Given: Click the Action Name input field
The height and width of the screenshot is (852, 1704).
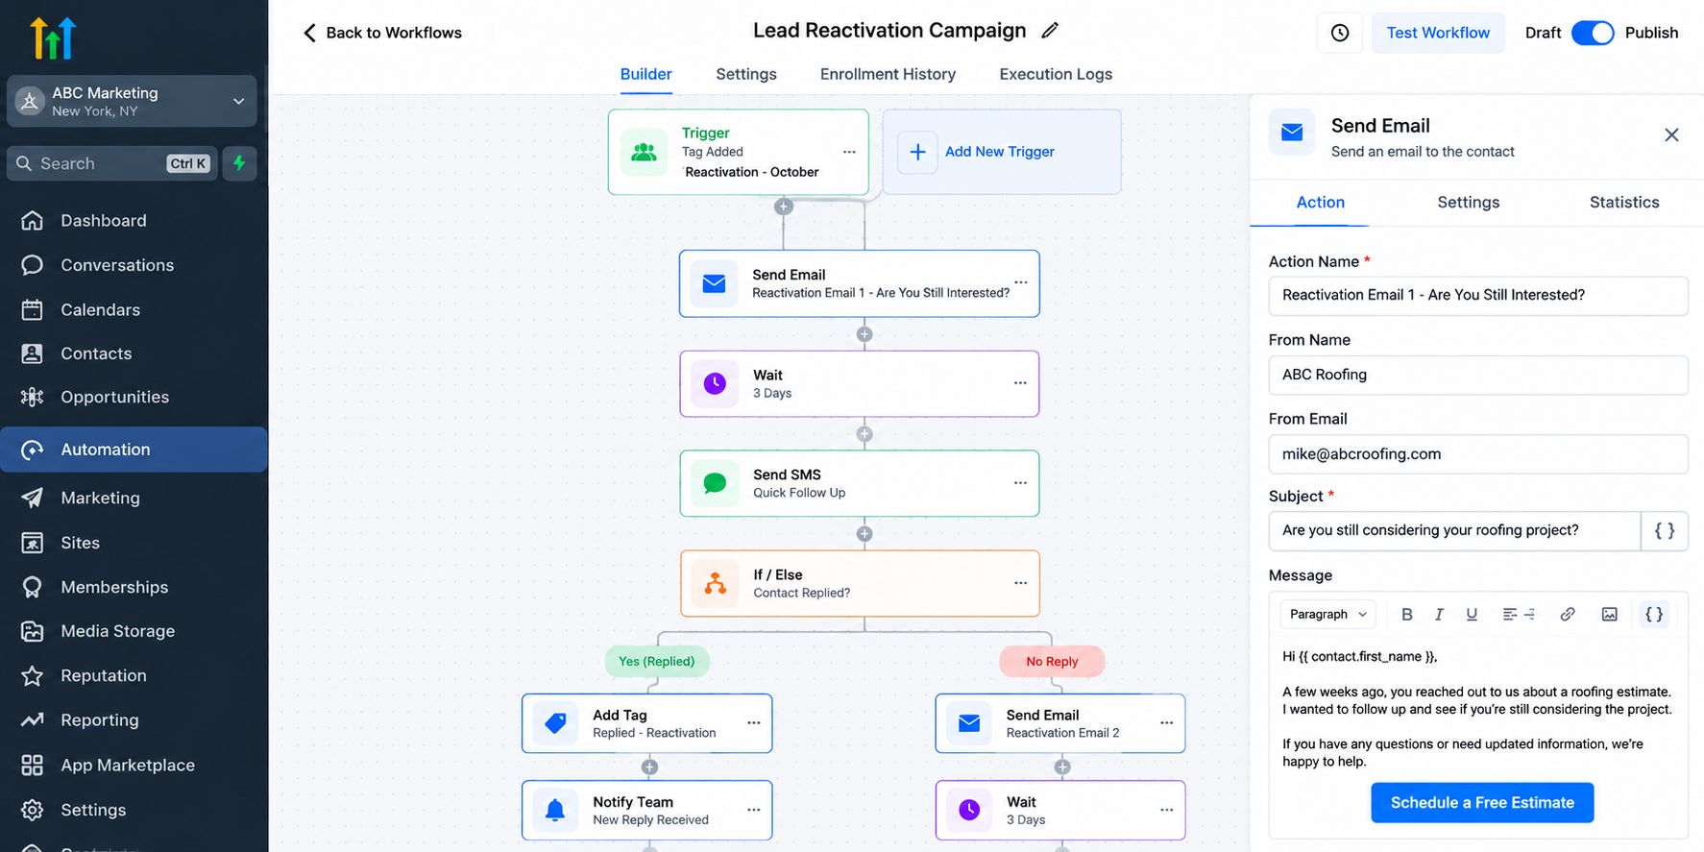Looking at the screenshot, I should click(x=1478, y=296).
